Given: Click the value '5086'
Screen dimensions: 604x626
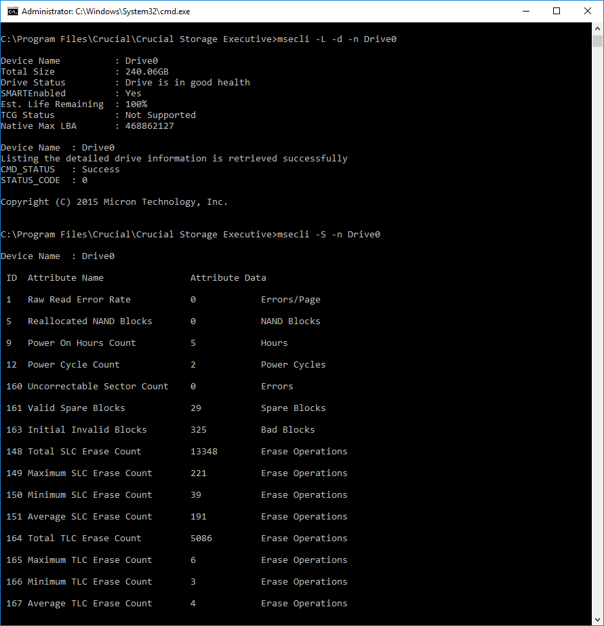Looking at the screenshot, I should [201, 538].
